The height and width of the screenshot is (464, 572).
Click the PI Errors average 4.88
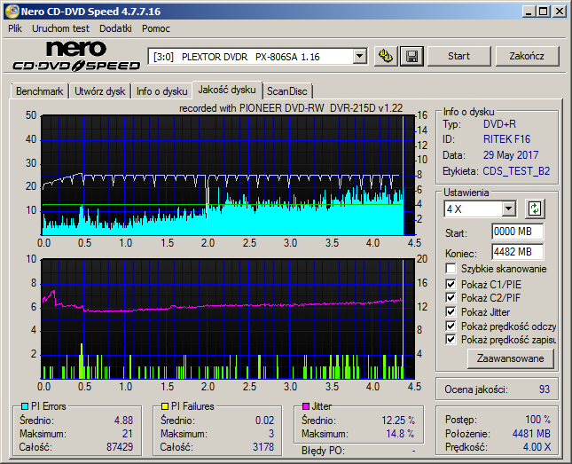(x=123, y=421)
